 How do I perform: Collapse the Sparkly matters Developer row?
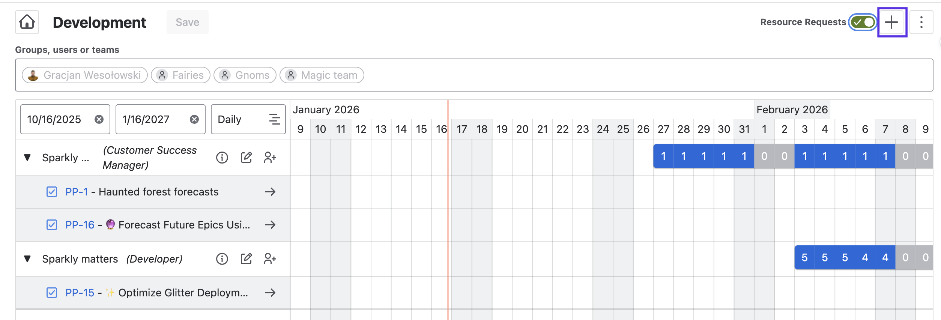(x=27, y=259)
